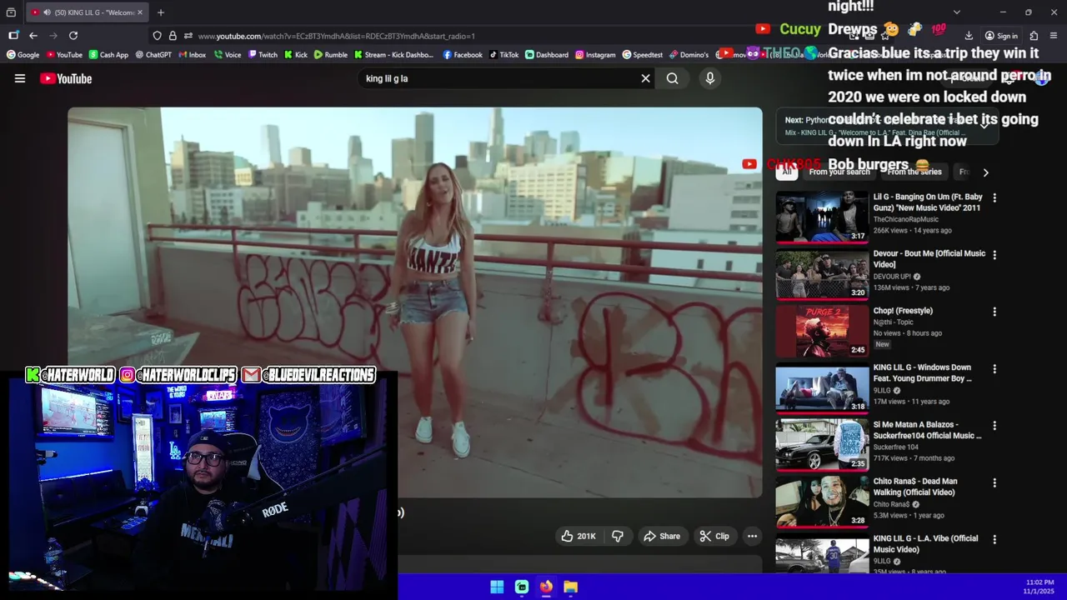Open more actions ellipsis below the video
The image size is (1067, 600).
point(752,536)
